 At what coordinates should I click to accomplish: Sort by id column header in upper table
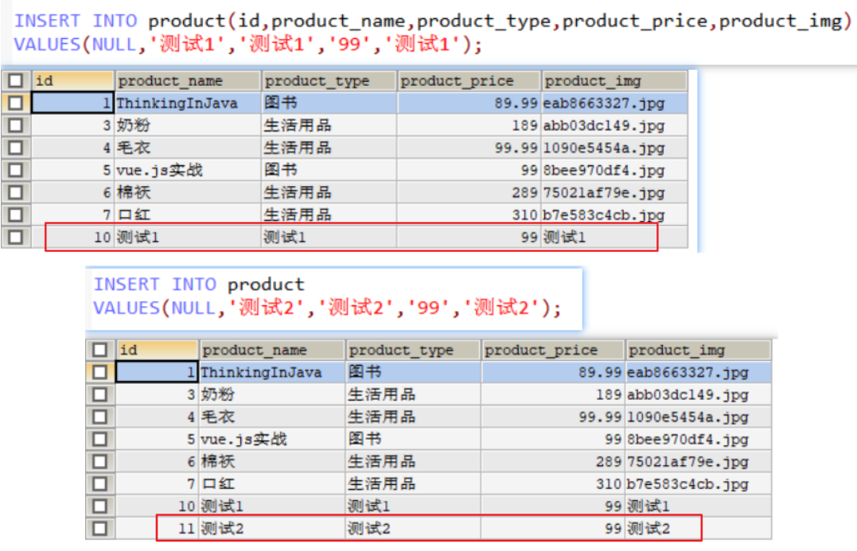72,81
